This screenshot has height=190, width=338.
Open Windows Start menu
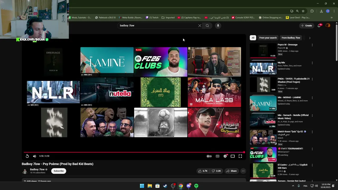click(x=142, y=186)
